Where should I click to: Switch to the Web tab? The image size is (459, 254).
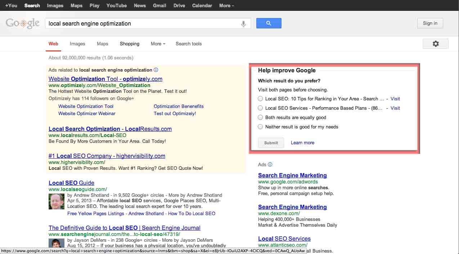pyautogui.click(x=53, y=44)
